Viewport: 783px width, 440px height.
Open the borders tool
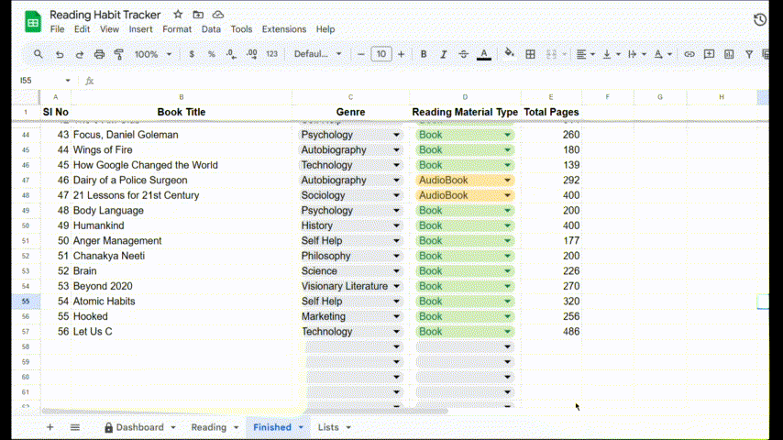(530, 54)
